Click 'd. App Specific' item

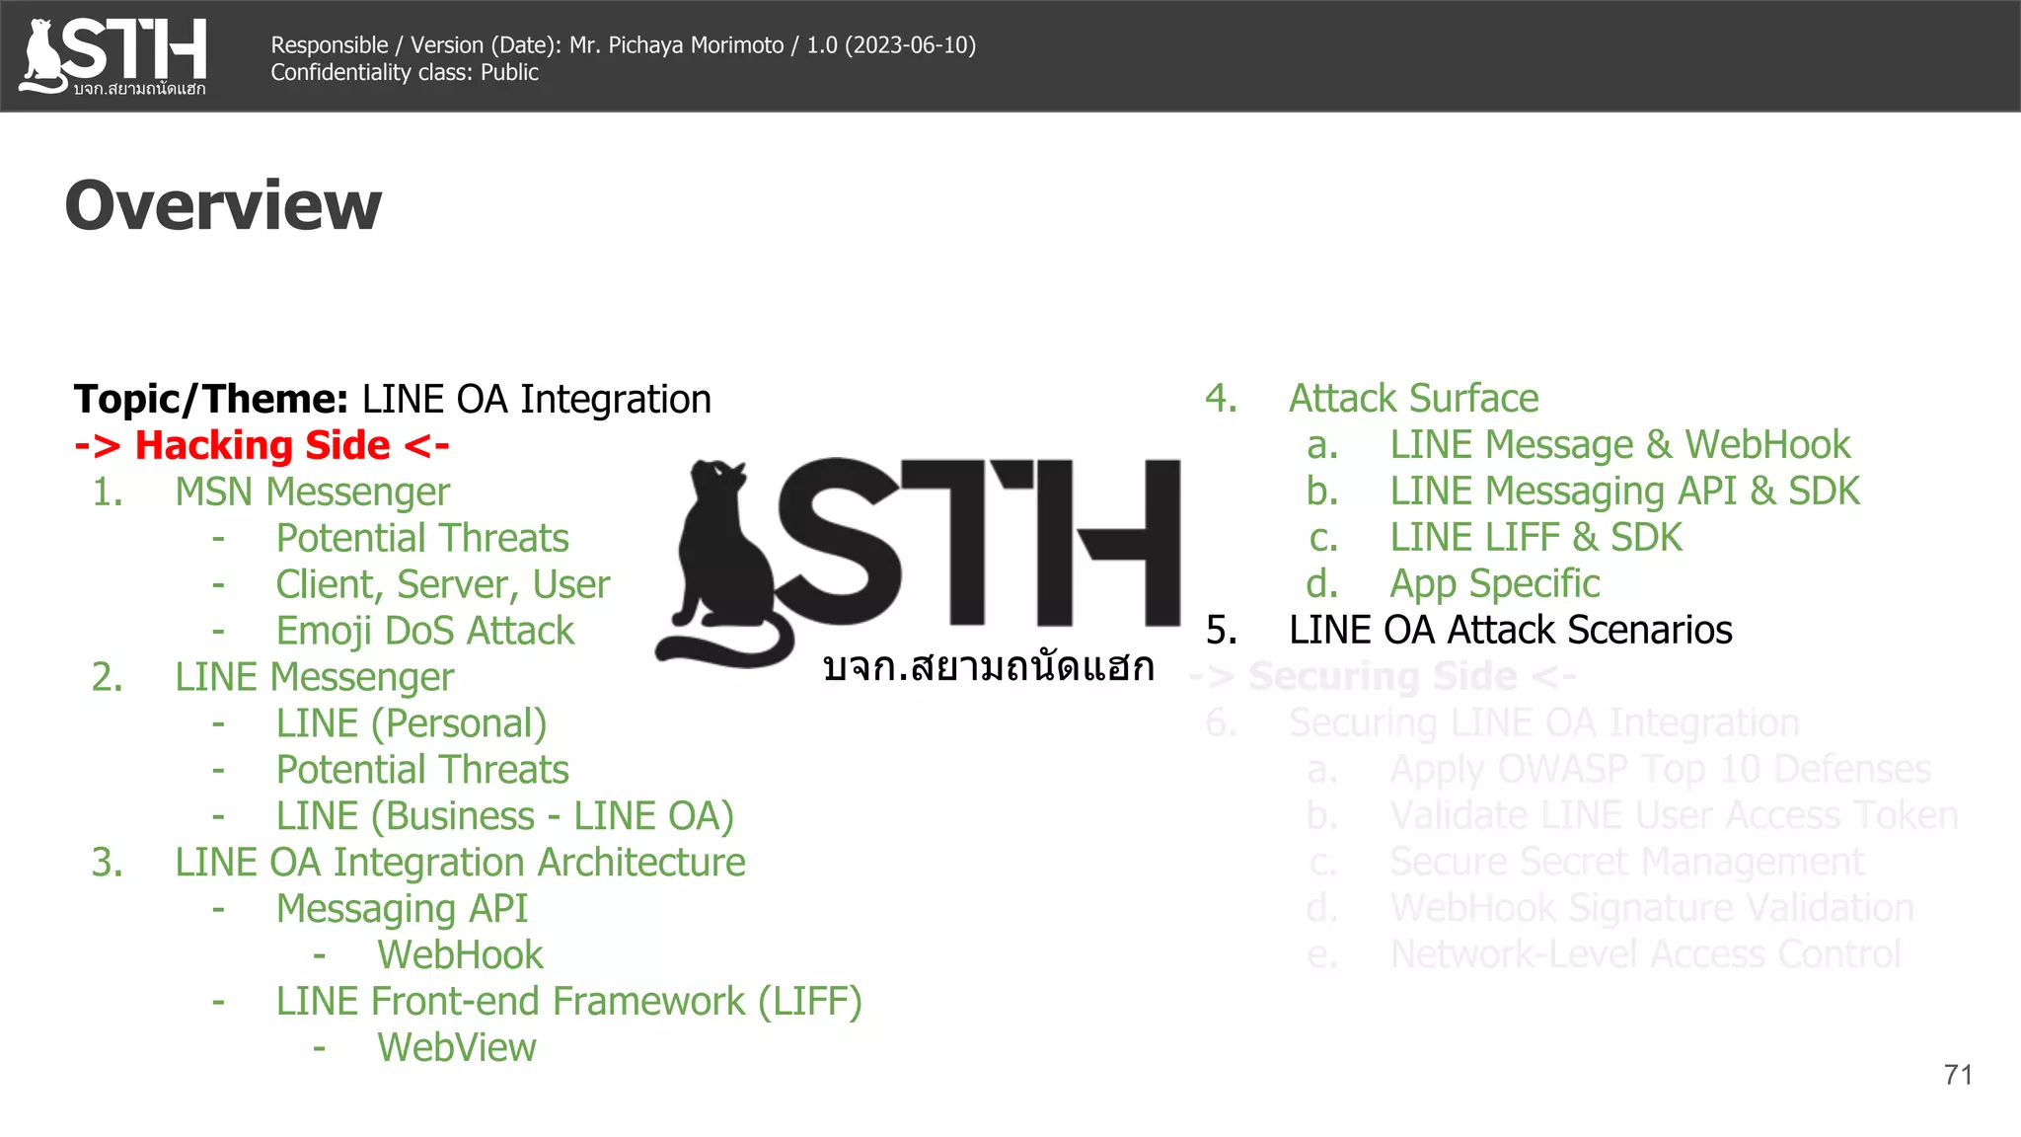coord(1453,584)
